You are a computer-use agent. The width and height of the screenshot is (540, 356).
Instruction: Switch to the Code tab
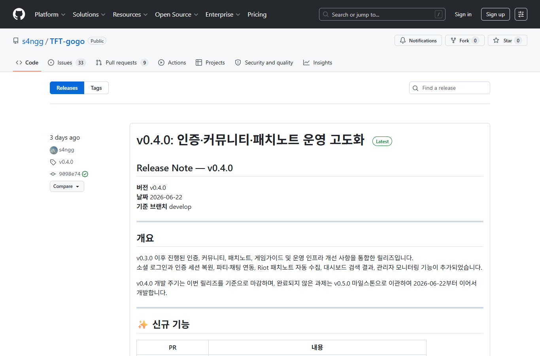pyautogui.click(x=27, y=62)
